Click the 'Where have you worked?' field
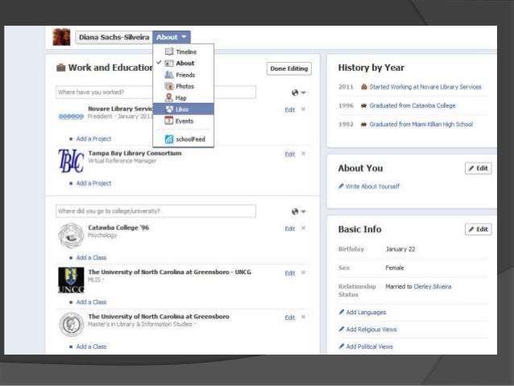The height and width of the screenshot is (386, 514). point(155,92)
